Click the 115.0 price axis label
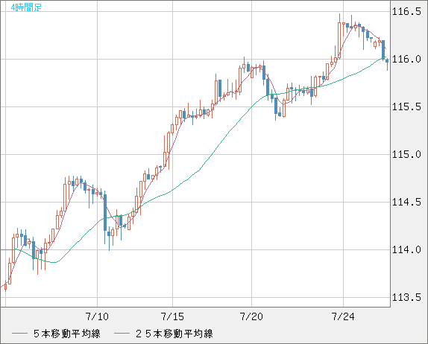The image size is (428, 344). point(406,155)
